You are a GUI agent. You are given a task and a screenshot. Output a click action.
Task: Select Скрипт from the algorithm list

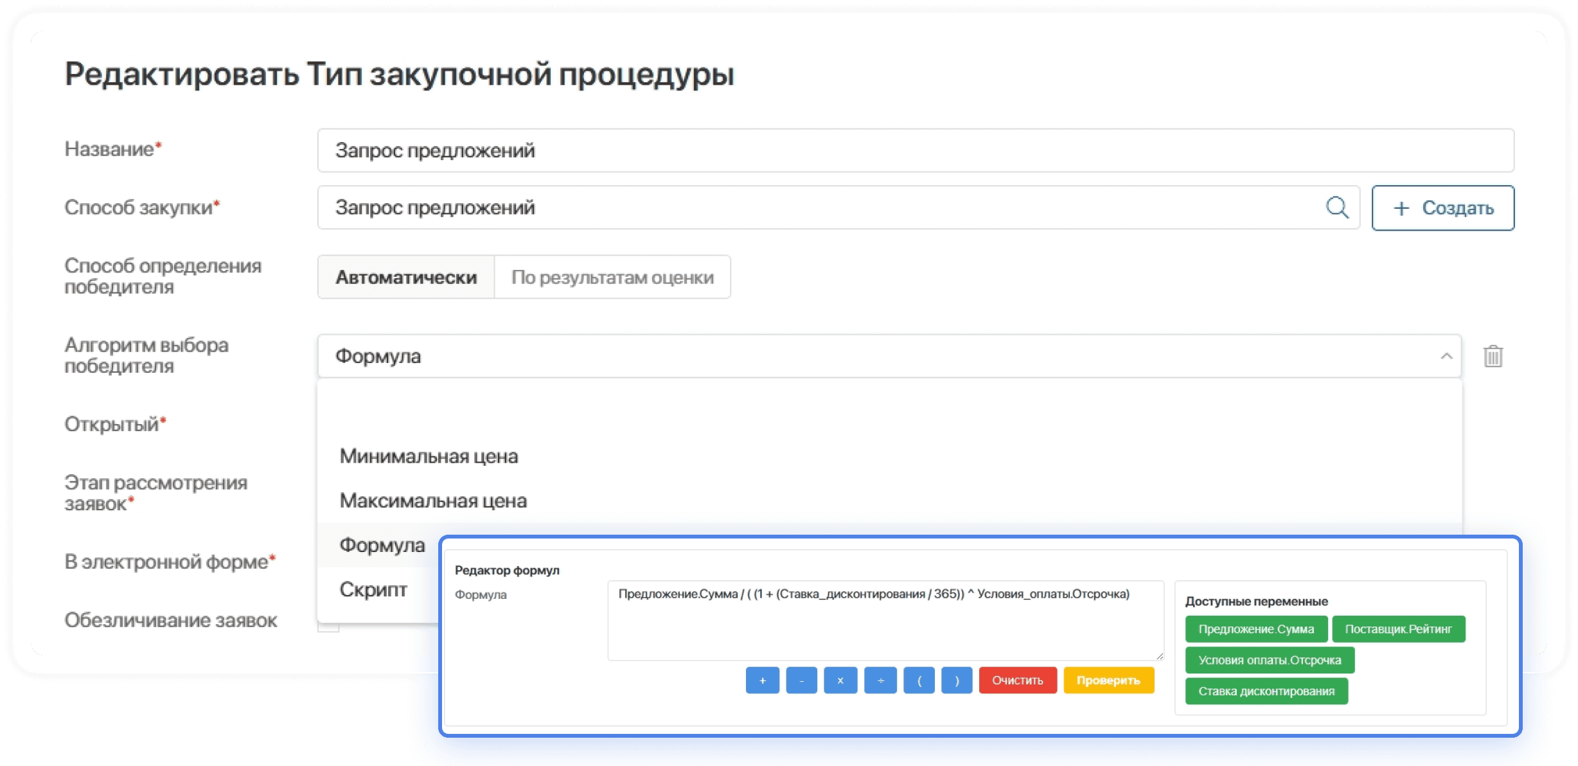[373, 589]
